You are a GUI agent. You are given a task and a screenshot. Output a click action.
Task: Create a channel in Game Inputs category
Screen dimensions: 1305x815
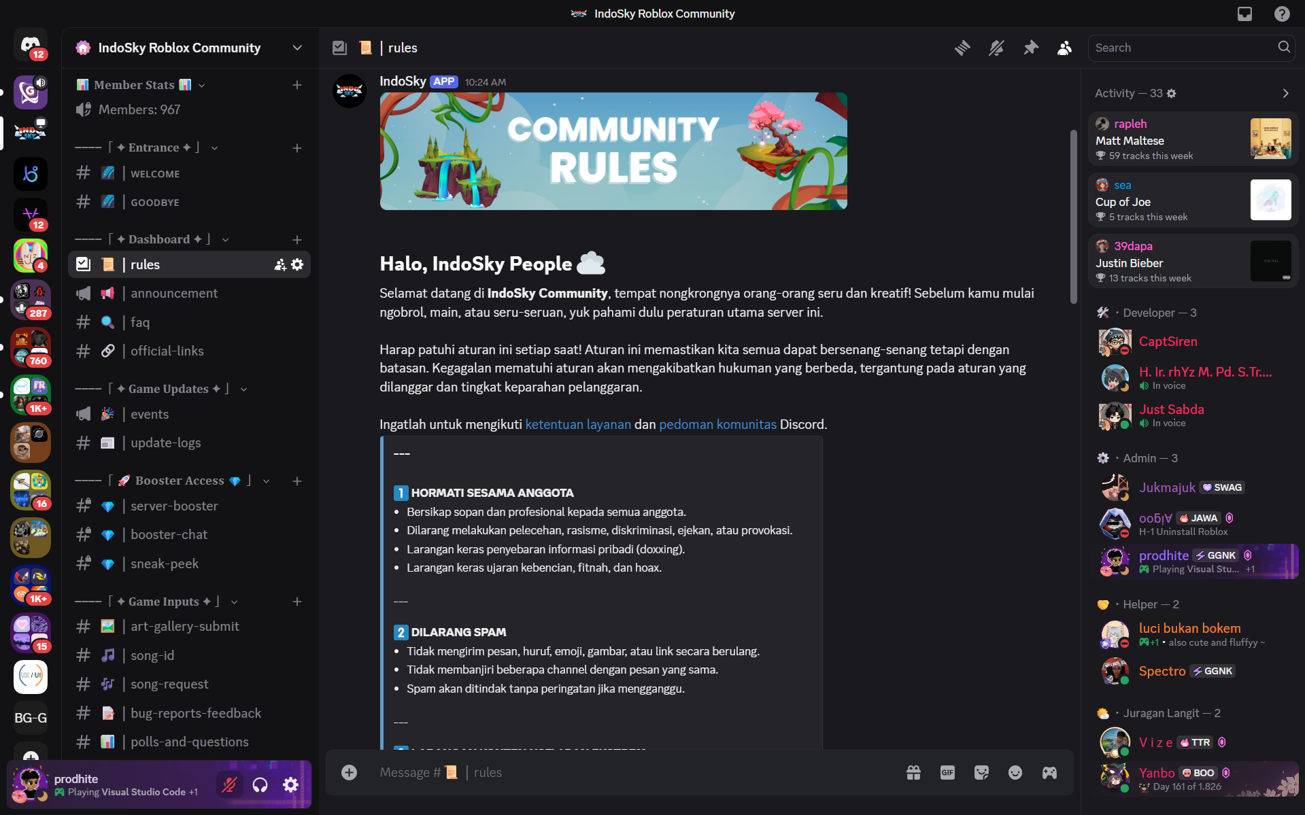coord(297,602)
